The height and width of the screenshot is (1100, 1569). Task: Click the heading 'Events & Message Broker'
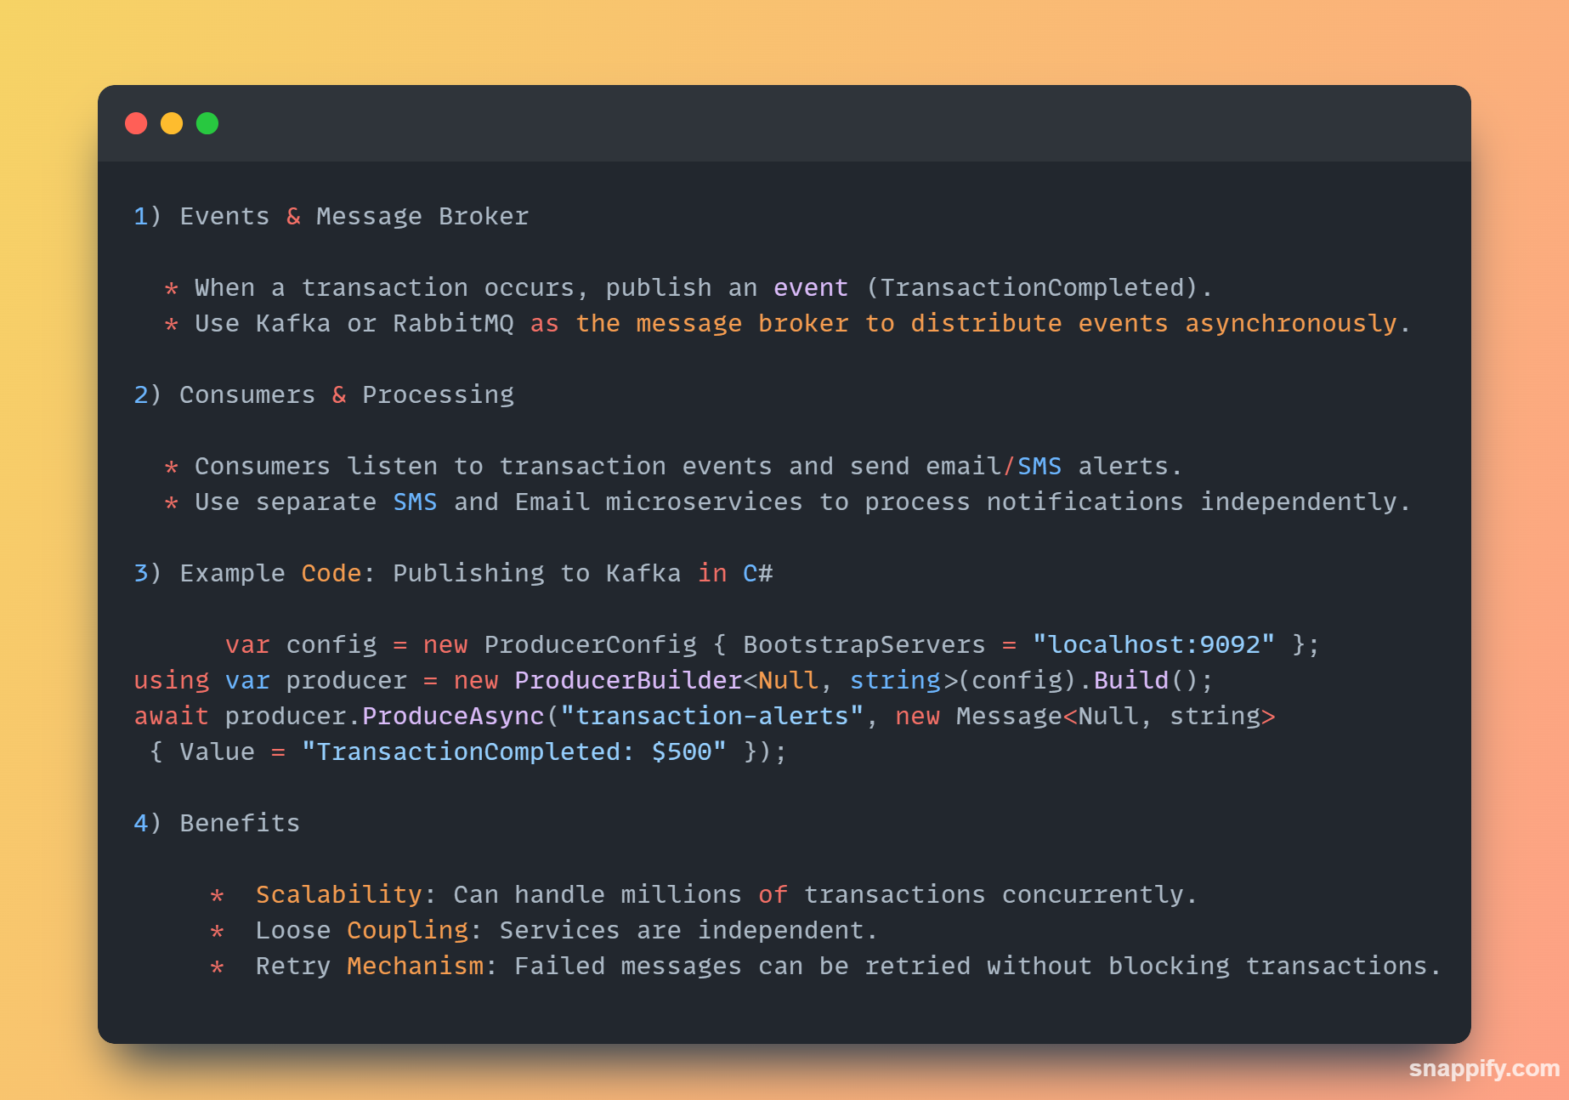354,216
